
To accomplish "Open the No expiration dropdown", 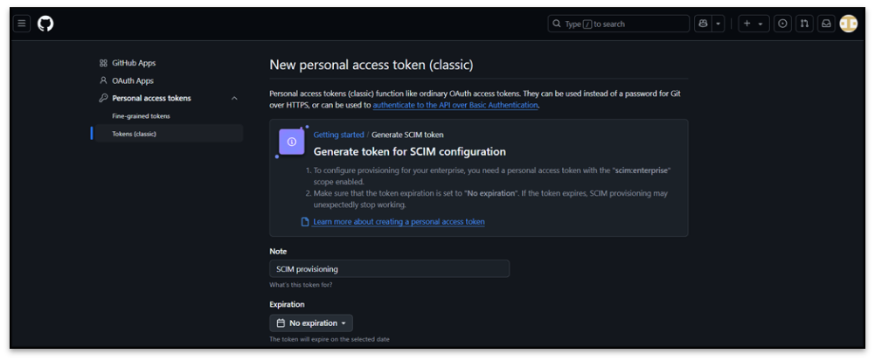I will tap(312, 323).
